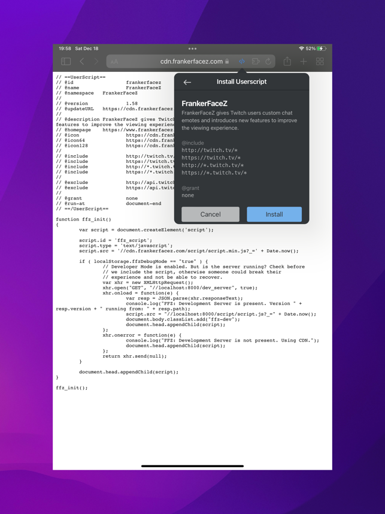Toggle the Safari sidebar icon
385x514 pixels.
(x=66, y=61)
